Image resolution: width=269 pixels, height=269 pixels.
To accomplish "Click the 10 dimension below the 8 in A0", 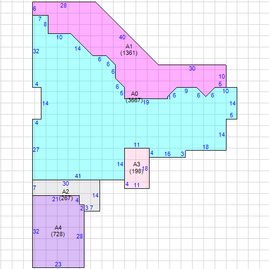I will pos(59,37).
